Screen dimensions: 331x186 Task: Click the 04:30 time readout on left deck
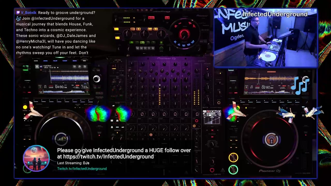point(61,87)
